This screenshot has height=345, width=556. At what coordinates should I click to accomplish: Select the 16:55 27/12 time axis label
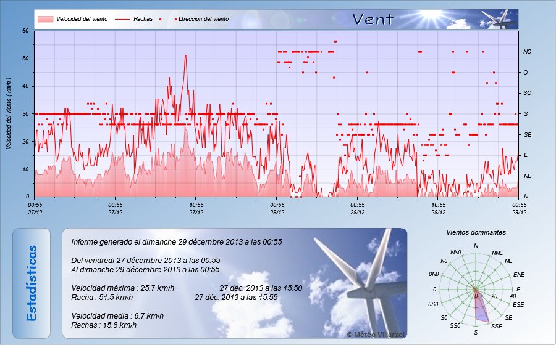point(196,208)
